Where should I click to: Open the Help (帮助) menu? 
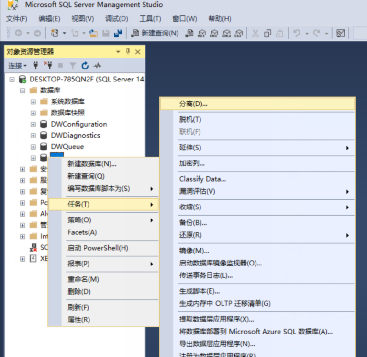pos(220,19)
